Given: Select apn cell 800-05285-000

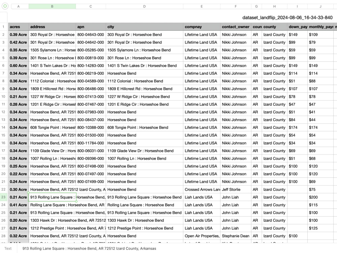Looking at the screenshot, I should point(91,50).
